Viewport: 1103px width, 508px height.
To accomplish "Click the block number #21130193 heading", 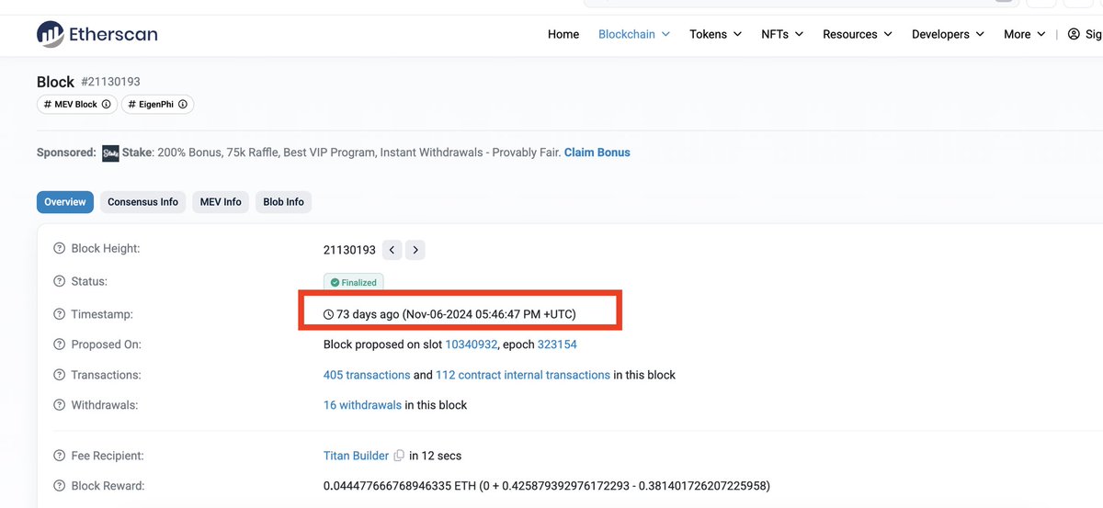I will [110, 82].
